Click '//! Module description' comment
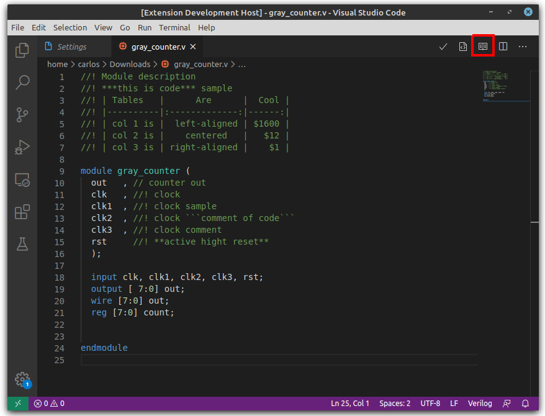Image resolution: width=545 pixels, height=416 pixels. pyautogui.click(x=138, y=76)
